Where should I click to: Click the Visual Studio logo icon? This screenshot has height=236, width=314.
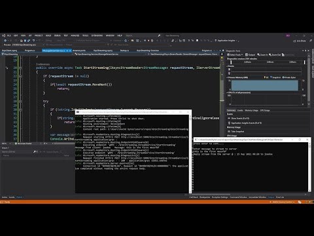pyautogui.click(x=3, y=35)
